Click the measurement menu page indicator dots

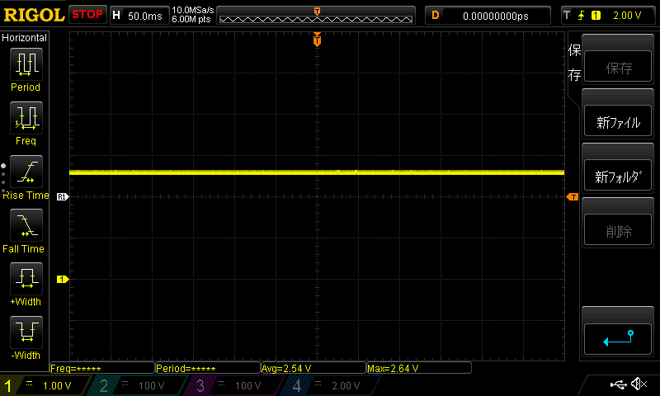(3, 178)
